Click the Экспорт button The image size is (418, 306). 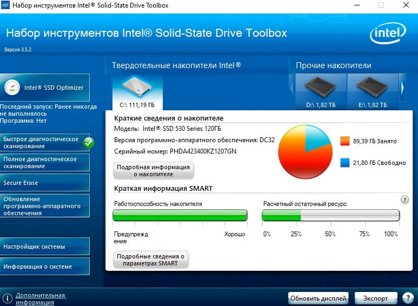click(x=376, y=298)
